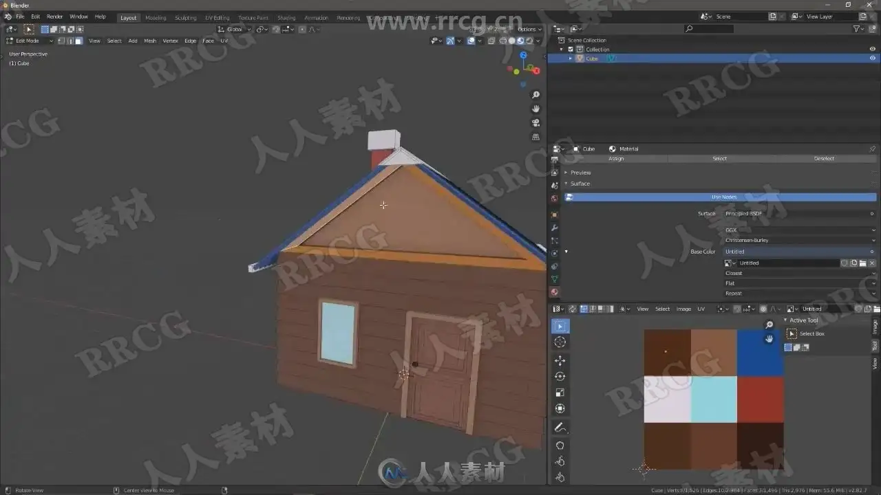Open the Material properties tab icon

[555, 292]
